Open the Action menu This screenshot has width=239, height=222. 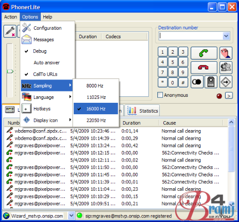[x=10, y=17]
